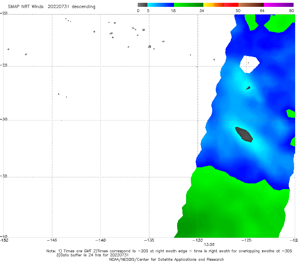The image size is (298, 262).
Task: Click the large dark gray low-wind patch
Action: (x=244, y=134)
